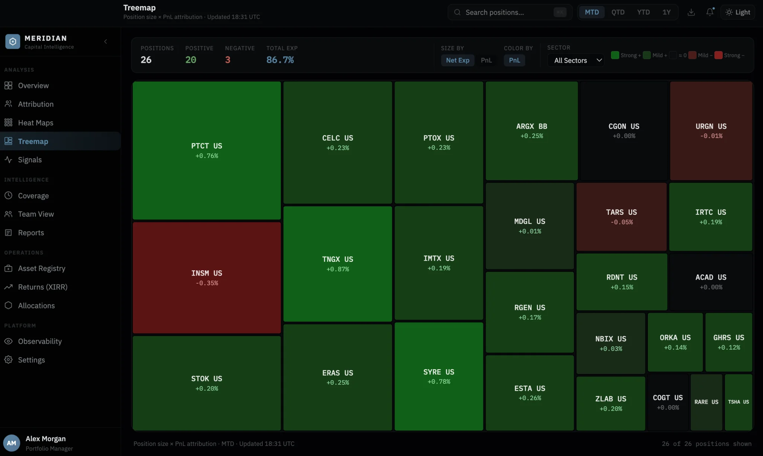Focus the Search positions field
This screenshot has width=763, height=456.
(x=510, y=12)
